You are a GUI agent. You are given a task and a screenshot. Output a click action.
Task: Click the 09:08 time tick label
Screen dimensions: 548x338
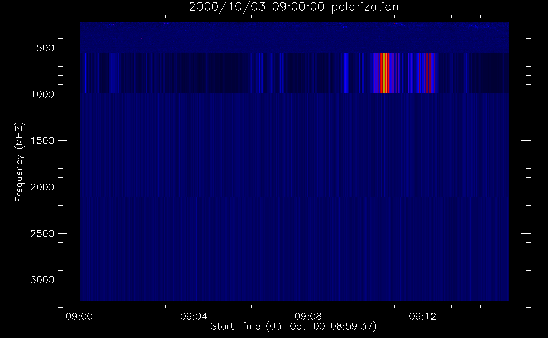click(309, 317)
